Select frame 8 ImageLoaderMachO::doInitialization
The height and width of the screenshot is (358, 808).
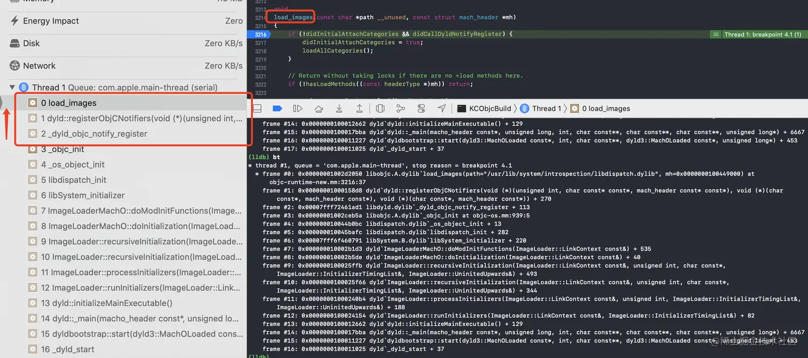click(123, 226)
